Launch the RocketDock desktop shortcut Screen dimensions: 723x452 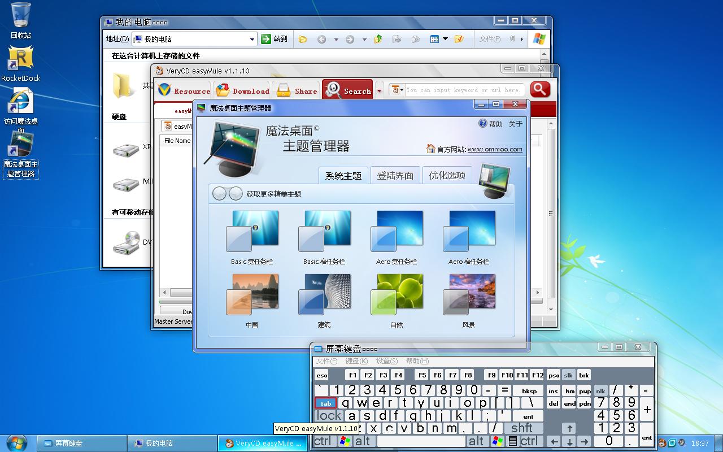pyautogui.click(x=20, y=64)
